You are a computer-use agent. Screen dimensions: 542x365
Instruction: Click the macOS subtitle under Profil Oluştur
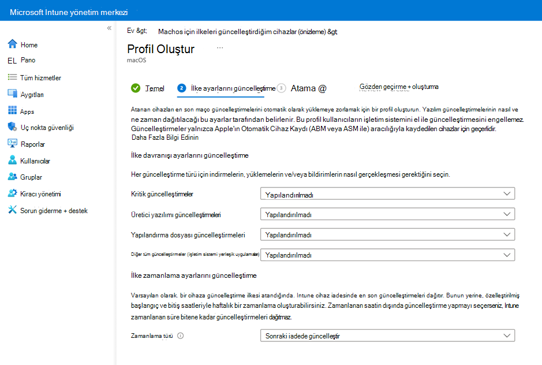pyautogui.click(x=137, y=60)
